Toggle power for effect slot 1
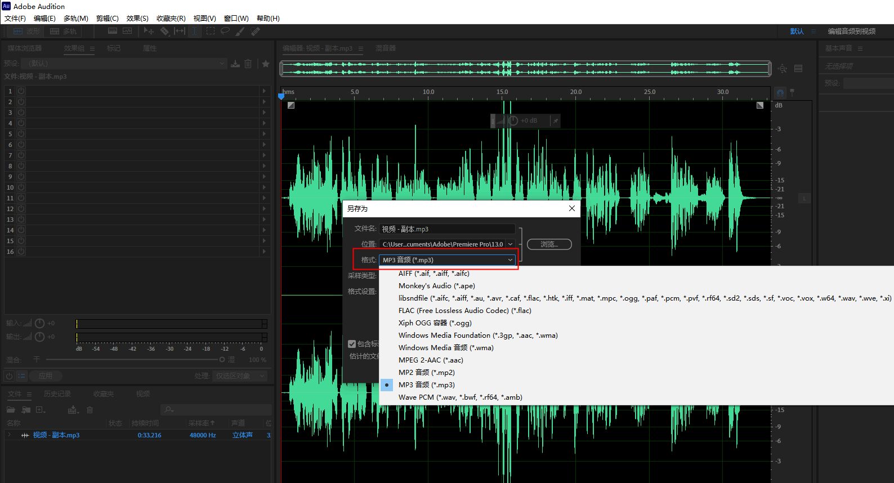Image resolution: width=894 pixels, height=483 pixels. click(21, 91)
